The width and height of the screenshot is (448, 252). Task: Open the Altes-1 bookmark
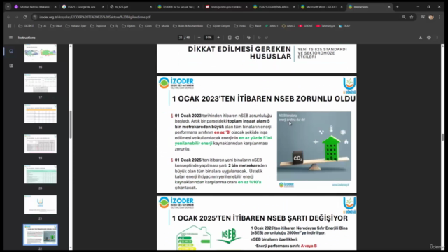pyautogui.click(x=272, y=26)
